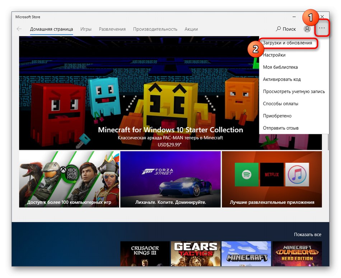Choose Активировать код in menu
Viewport: 341px width, 278px height.
[x=294, y=79]
